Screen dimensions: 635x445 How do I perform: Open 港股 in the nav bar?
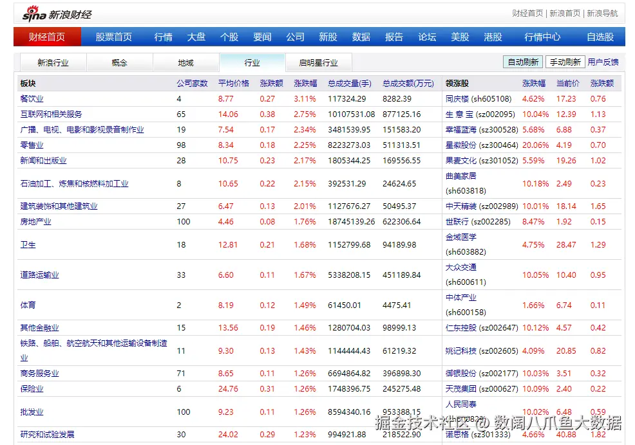click(493, 37)
